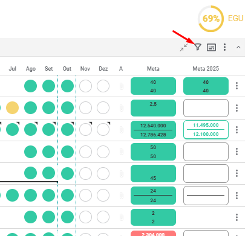The width and height of the screenshot is (251, 236).
Task: Click the collapse arrows icon in toolbar
Action: pos(184,47)
